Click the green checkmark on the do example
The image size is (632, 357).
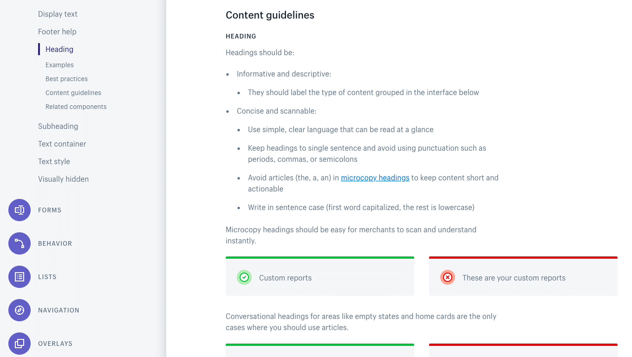(x=244, y=277)
